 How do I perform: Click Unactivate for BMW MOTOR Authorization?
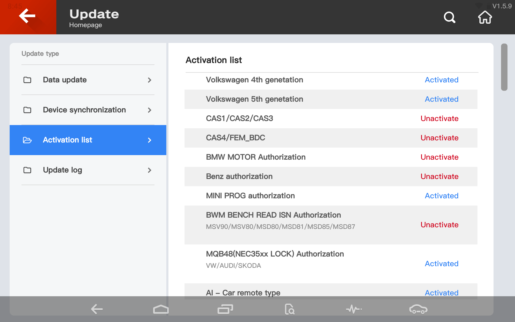(439, 157)
